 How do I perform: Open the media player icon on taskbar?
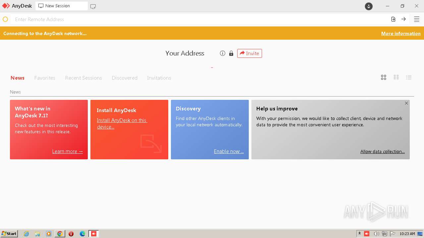[49, 234]
